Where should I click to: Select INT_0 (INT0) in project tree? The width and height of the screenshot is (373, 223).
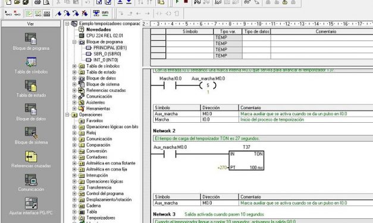106,60
